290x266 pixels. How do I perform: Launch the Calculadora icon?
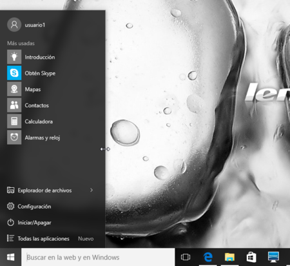pos(14,121)
